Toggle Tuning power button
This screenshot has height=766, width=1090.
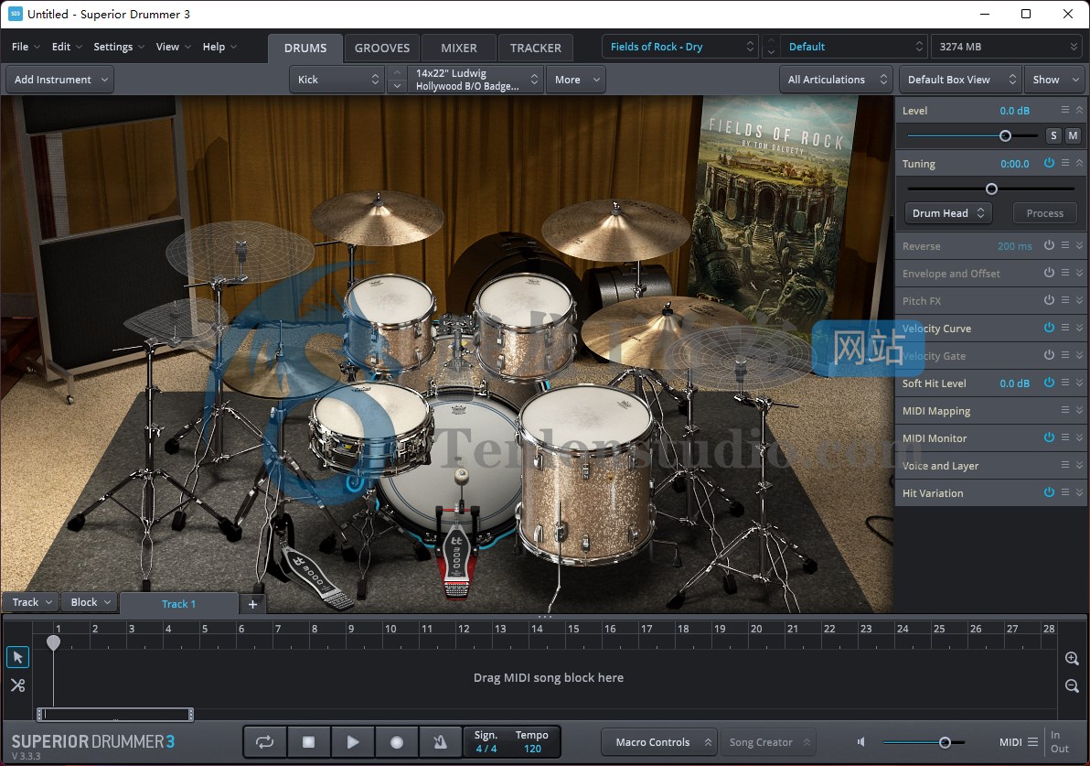point(1049,163)
